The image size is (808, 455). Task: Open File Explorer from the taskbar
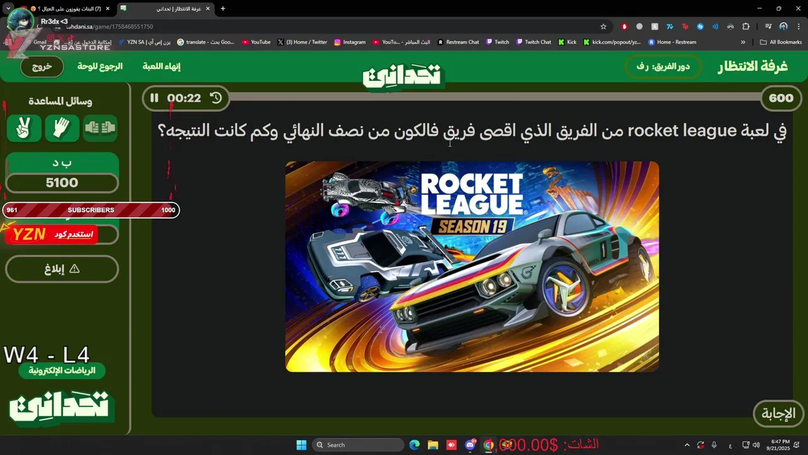(433, 445)
